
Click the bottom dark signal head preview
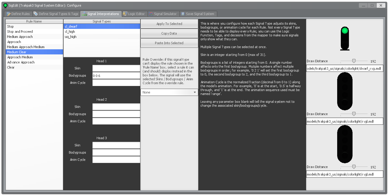[x=345, y=144]
